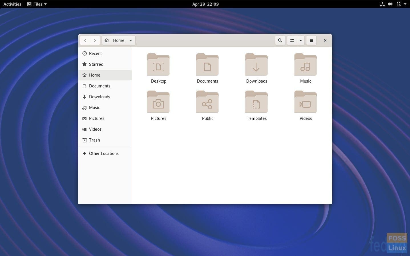Go forward with the right arrow button
This screenshot has width=410, height=256.
coord(95,40)
